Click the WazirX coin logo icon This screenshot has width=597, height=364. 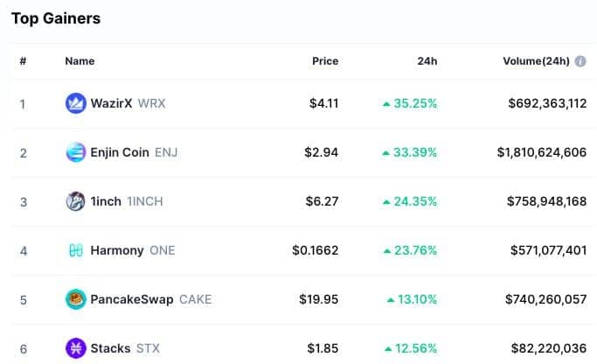76,103
